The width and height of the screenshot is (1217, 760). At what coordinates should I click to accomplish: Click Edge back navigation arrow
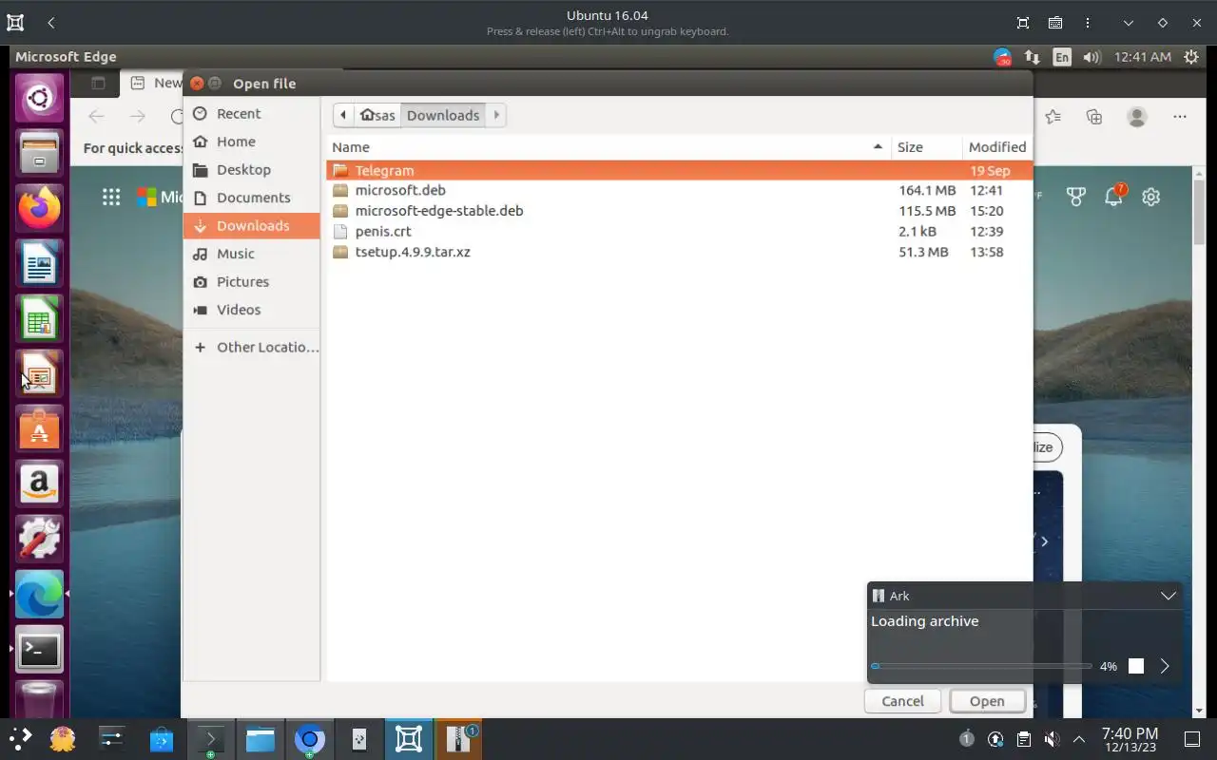[96, 116]
